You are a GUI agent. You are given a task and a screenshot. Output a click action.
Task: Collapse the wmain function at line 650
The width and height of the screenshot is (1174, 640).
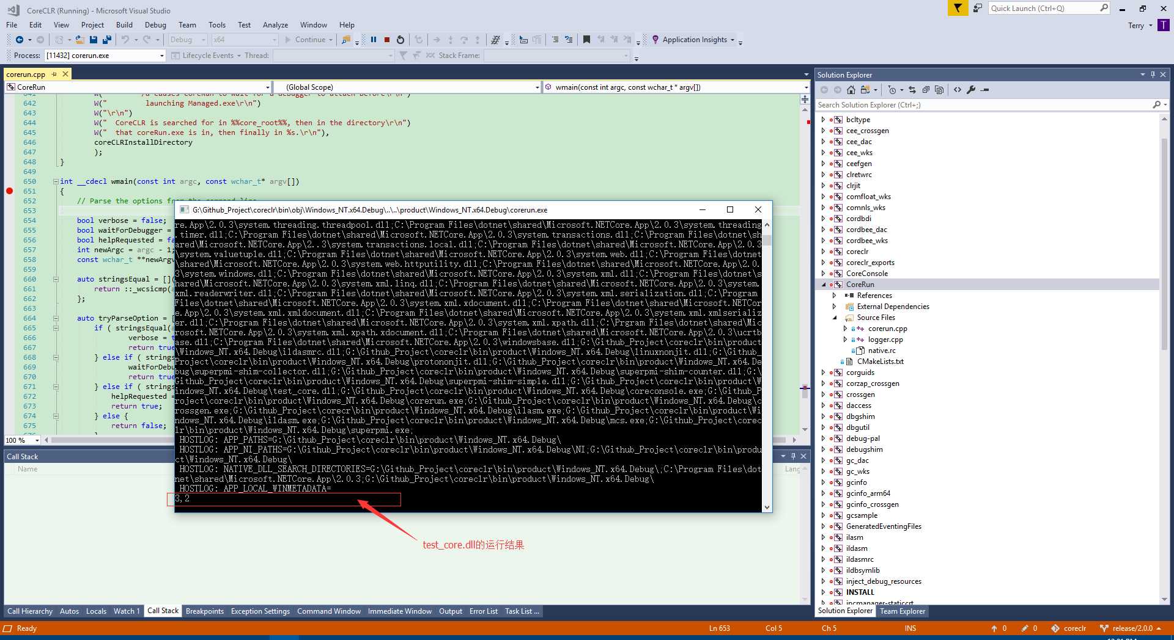pyautogui.click(x=56, y=181)
